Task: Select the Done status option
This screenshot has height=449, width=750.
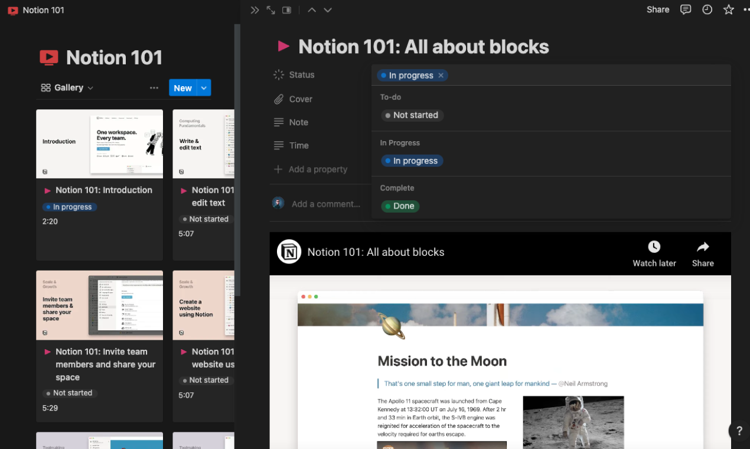Action: click(400, 206)
